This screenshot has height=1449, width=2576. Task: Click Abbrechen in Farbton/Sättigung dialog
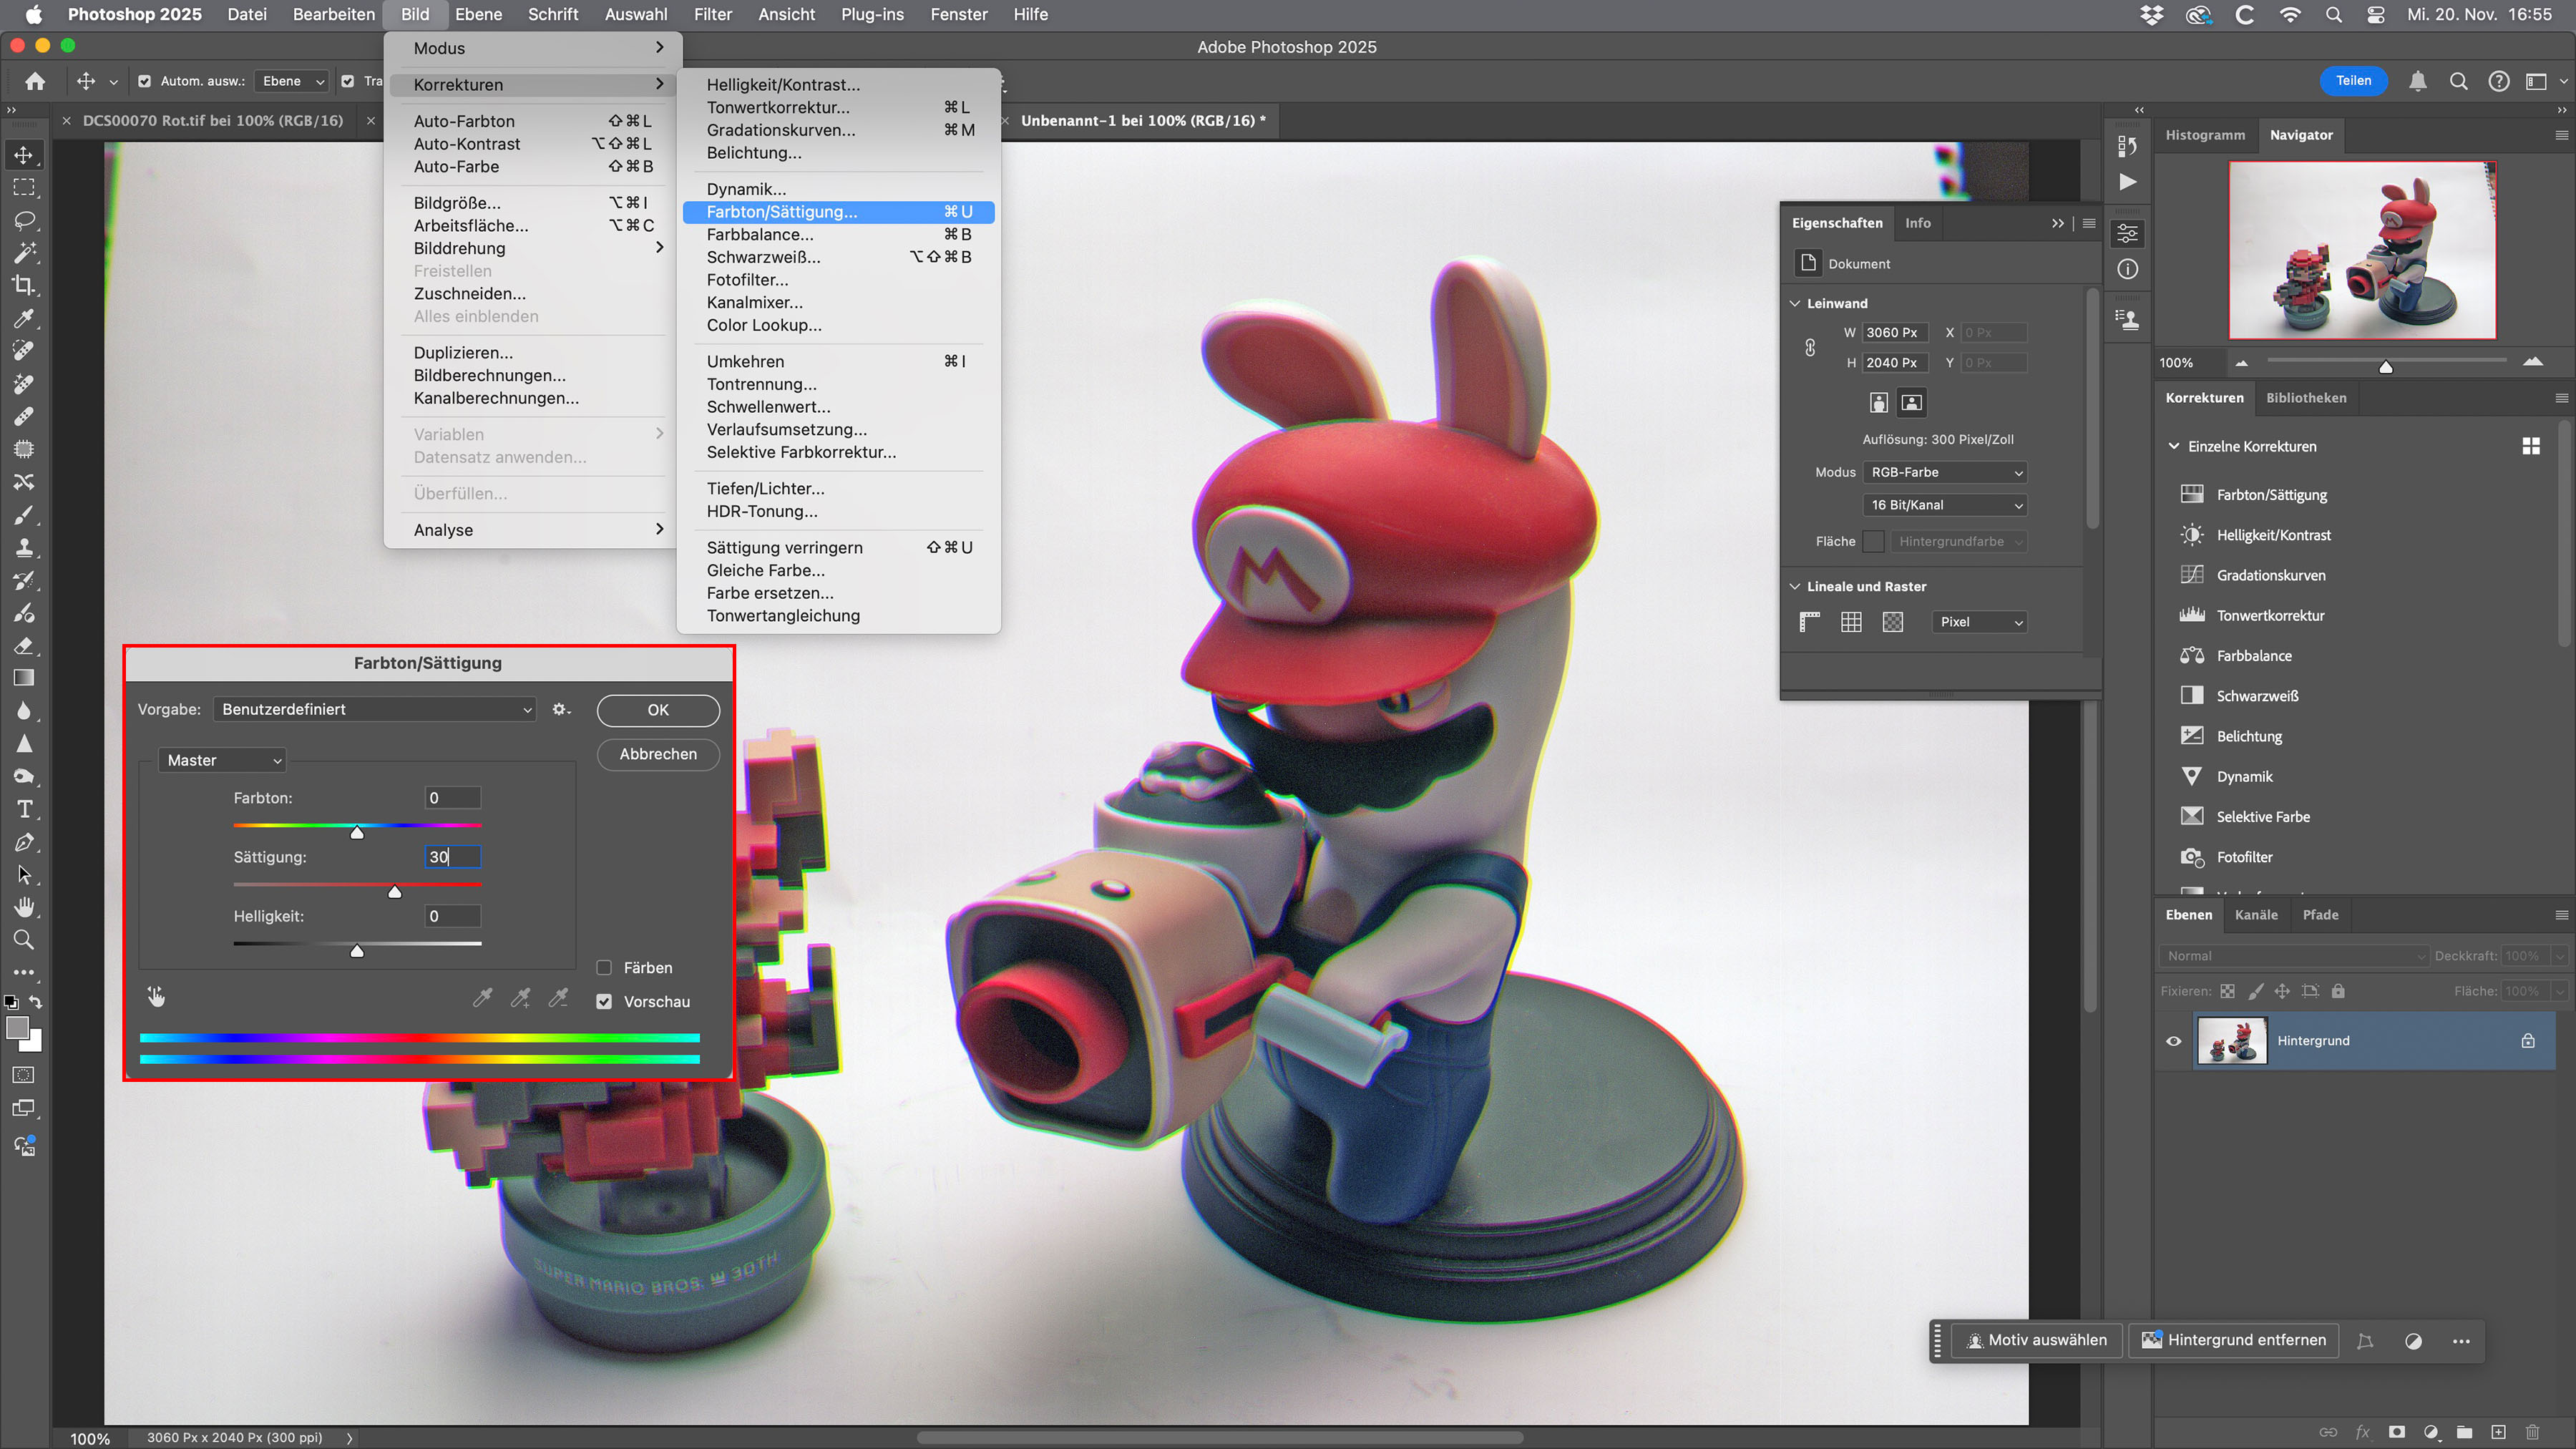pos(658,754)
